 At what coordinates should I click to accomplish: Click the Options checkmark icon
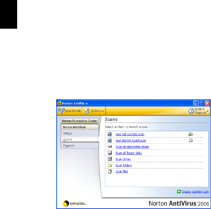coord(86,111)
